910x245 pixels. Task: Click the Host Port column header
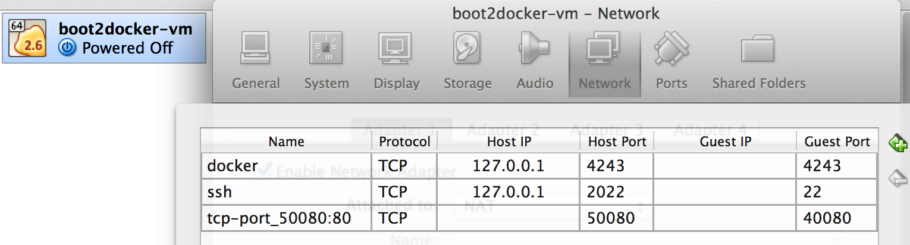[617, 142]
